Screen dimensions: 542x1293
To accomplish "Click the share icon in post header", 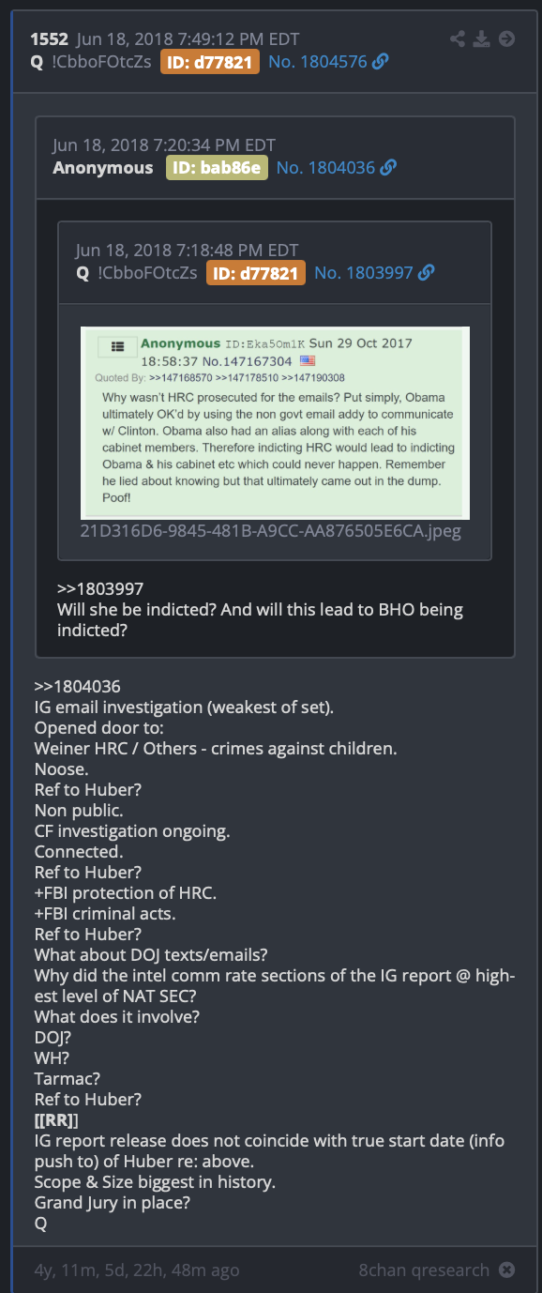I will 458,38.
